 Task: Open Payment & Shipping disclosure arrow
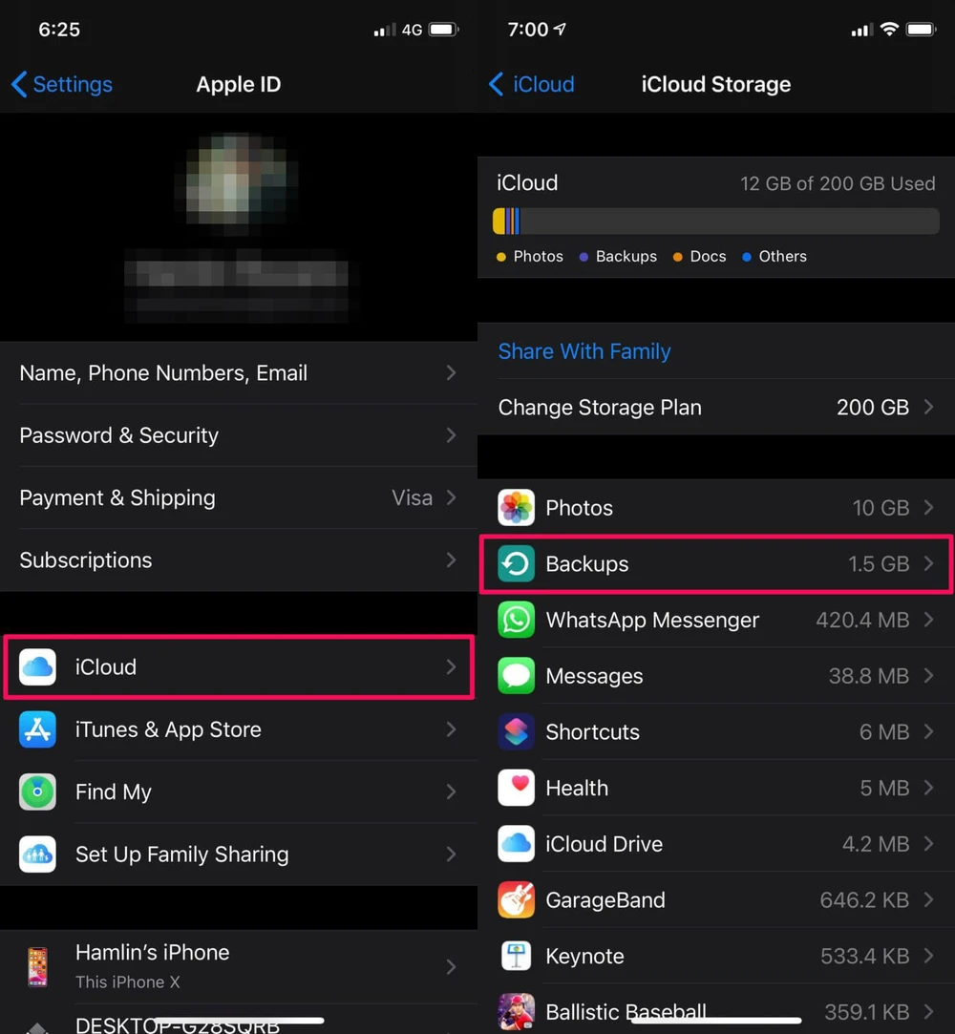coord(451,498)
